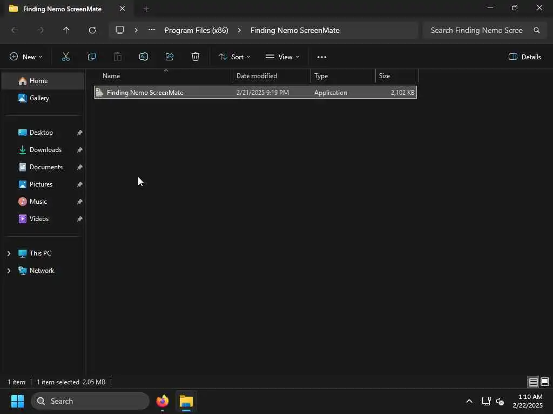Expand the This PC tree node
This screenshot has height=414, width=553.
pyautogui.click(x=9, y=253)
